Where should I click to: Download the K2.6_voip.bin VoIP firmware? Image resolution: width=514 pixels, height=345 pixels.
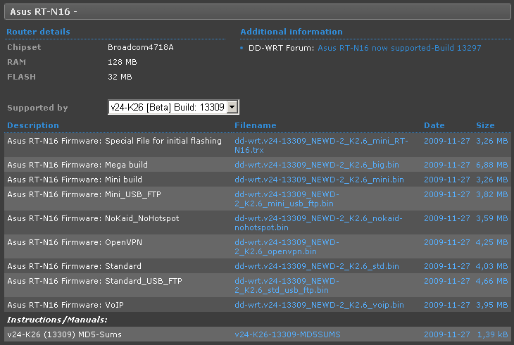coord(319,305)
